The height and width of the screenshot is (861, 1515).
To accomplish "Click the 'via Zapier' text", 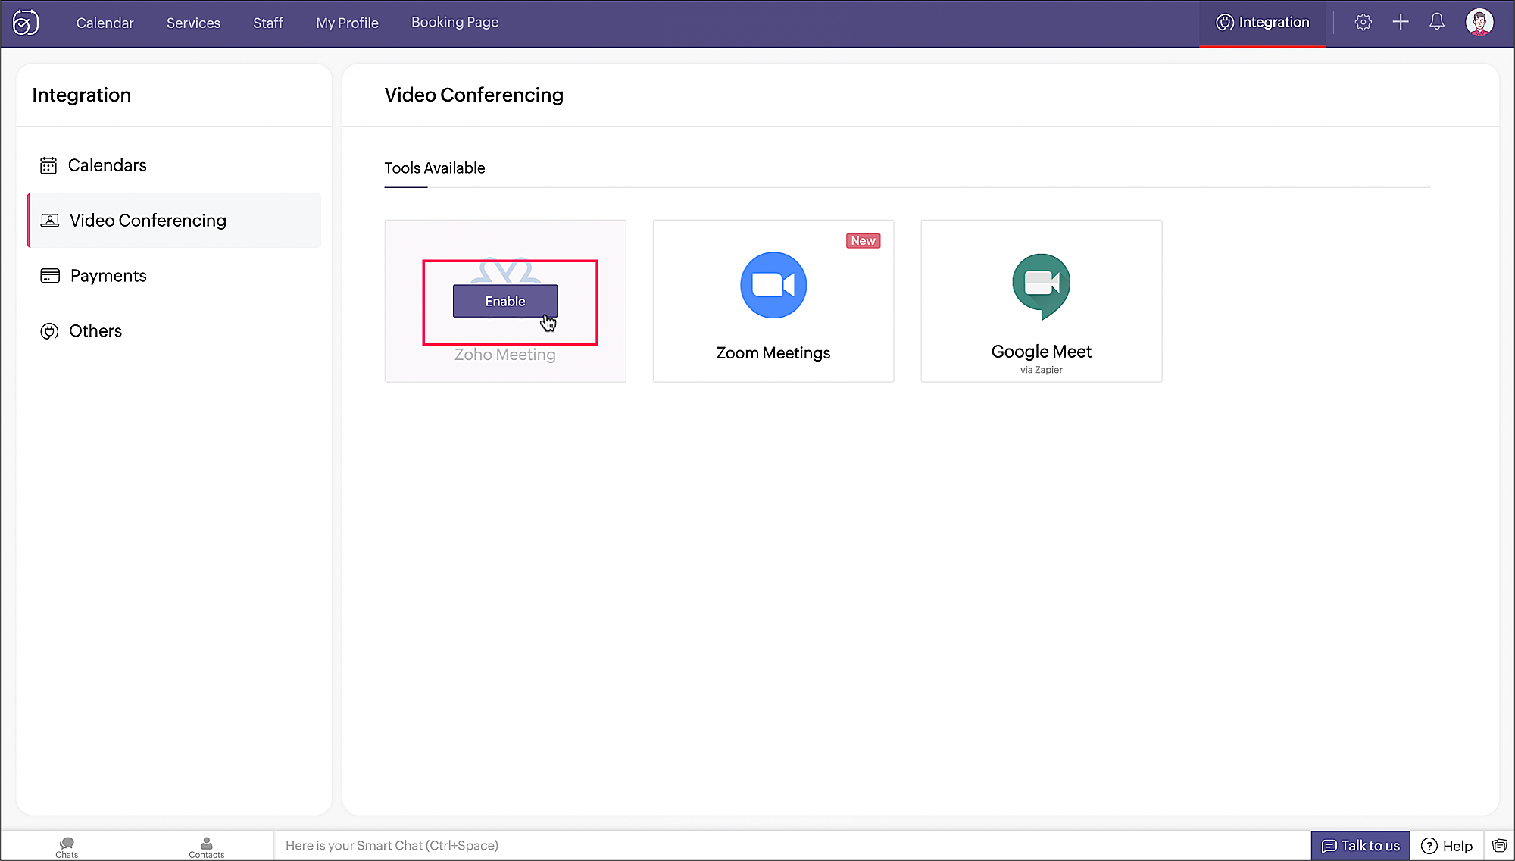I will point(1042,370).
